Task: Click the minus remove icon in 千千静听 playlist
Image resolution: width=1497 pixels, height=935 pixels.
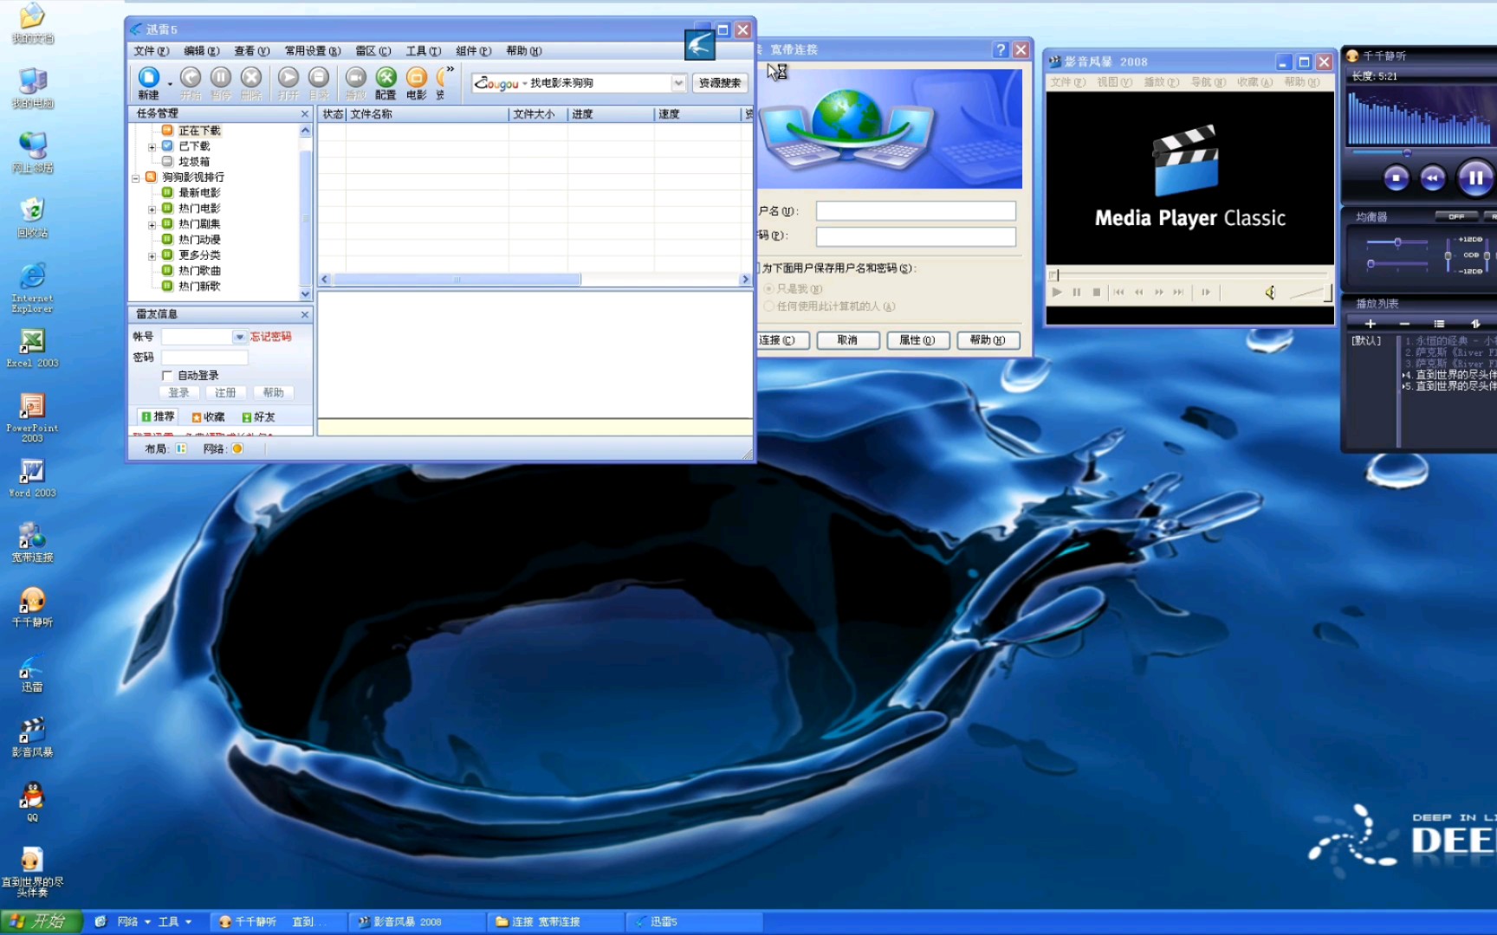Action: [x=1404, y=324]
